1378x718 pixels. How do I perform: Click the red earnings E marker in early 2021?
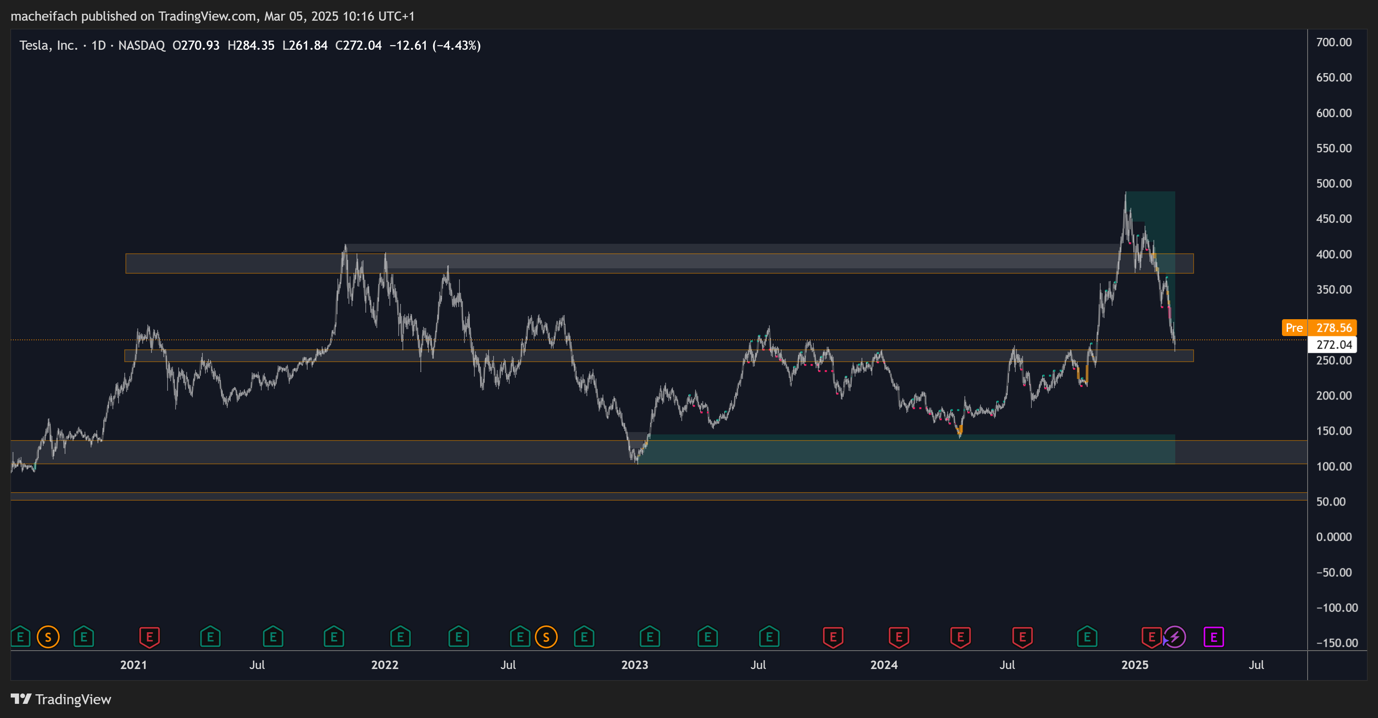[x=149, y=637]
